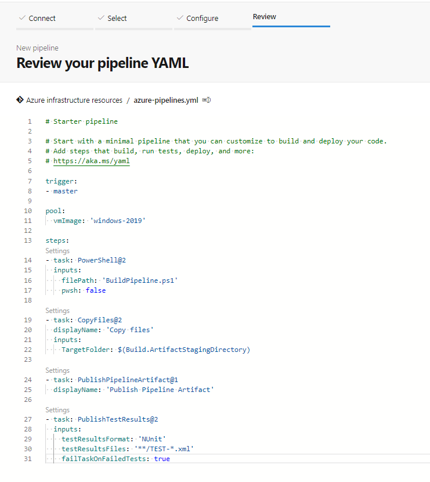The height and width of the screenshot is (482, 430).
Task: Open Settings above the PowerShell@2 task
Action: point(57,251)
